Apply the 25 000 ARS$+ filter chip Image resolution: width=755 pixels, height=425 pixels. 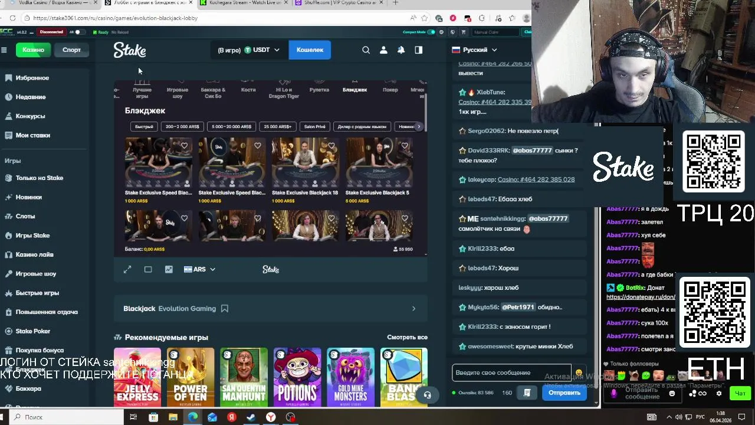277,127
